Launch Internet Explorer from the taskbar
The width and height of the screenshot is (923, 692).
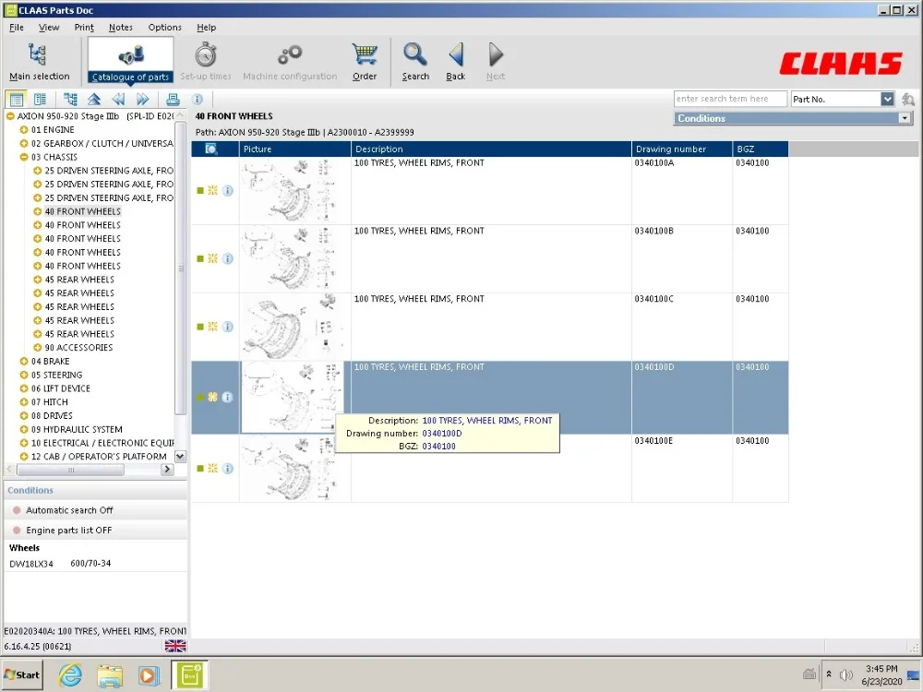click(70, 675)
